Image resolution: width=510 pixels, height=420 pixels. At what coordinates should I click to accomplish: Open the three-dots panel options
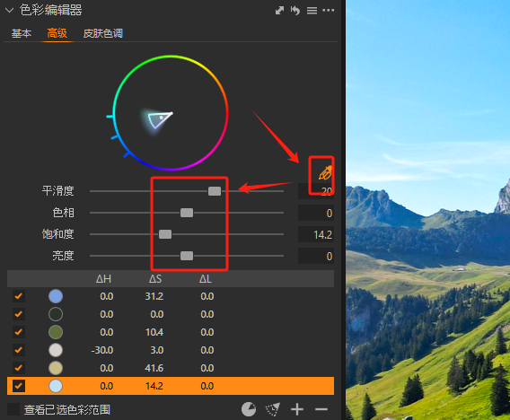pos(329,11)
